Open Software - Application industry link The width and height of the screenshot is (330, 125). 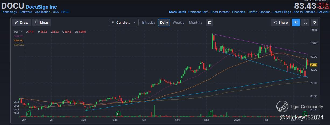pyautogui.click(x=35, y=12)
